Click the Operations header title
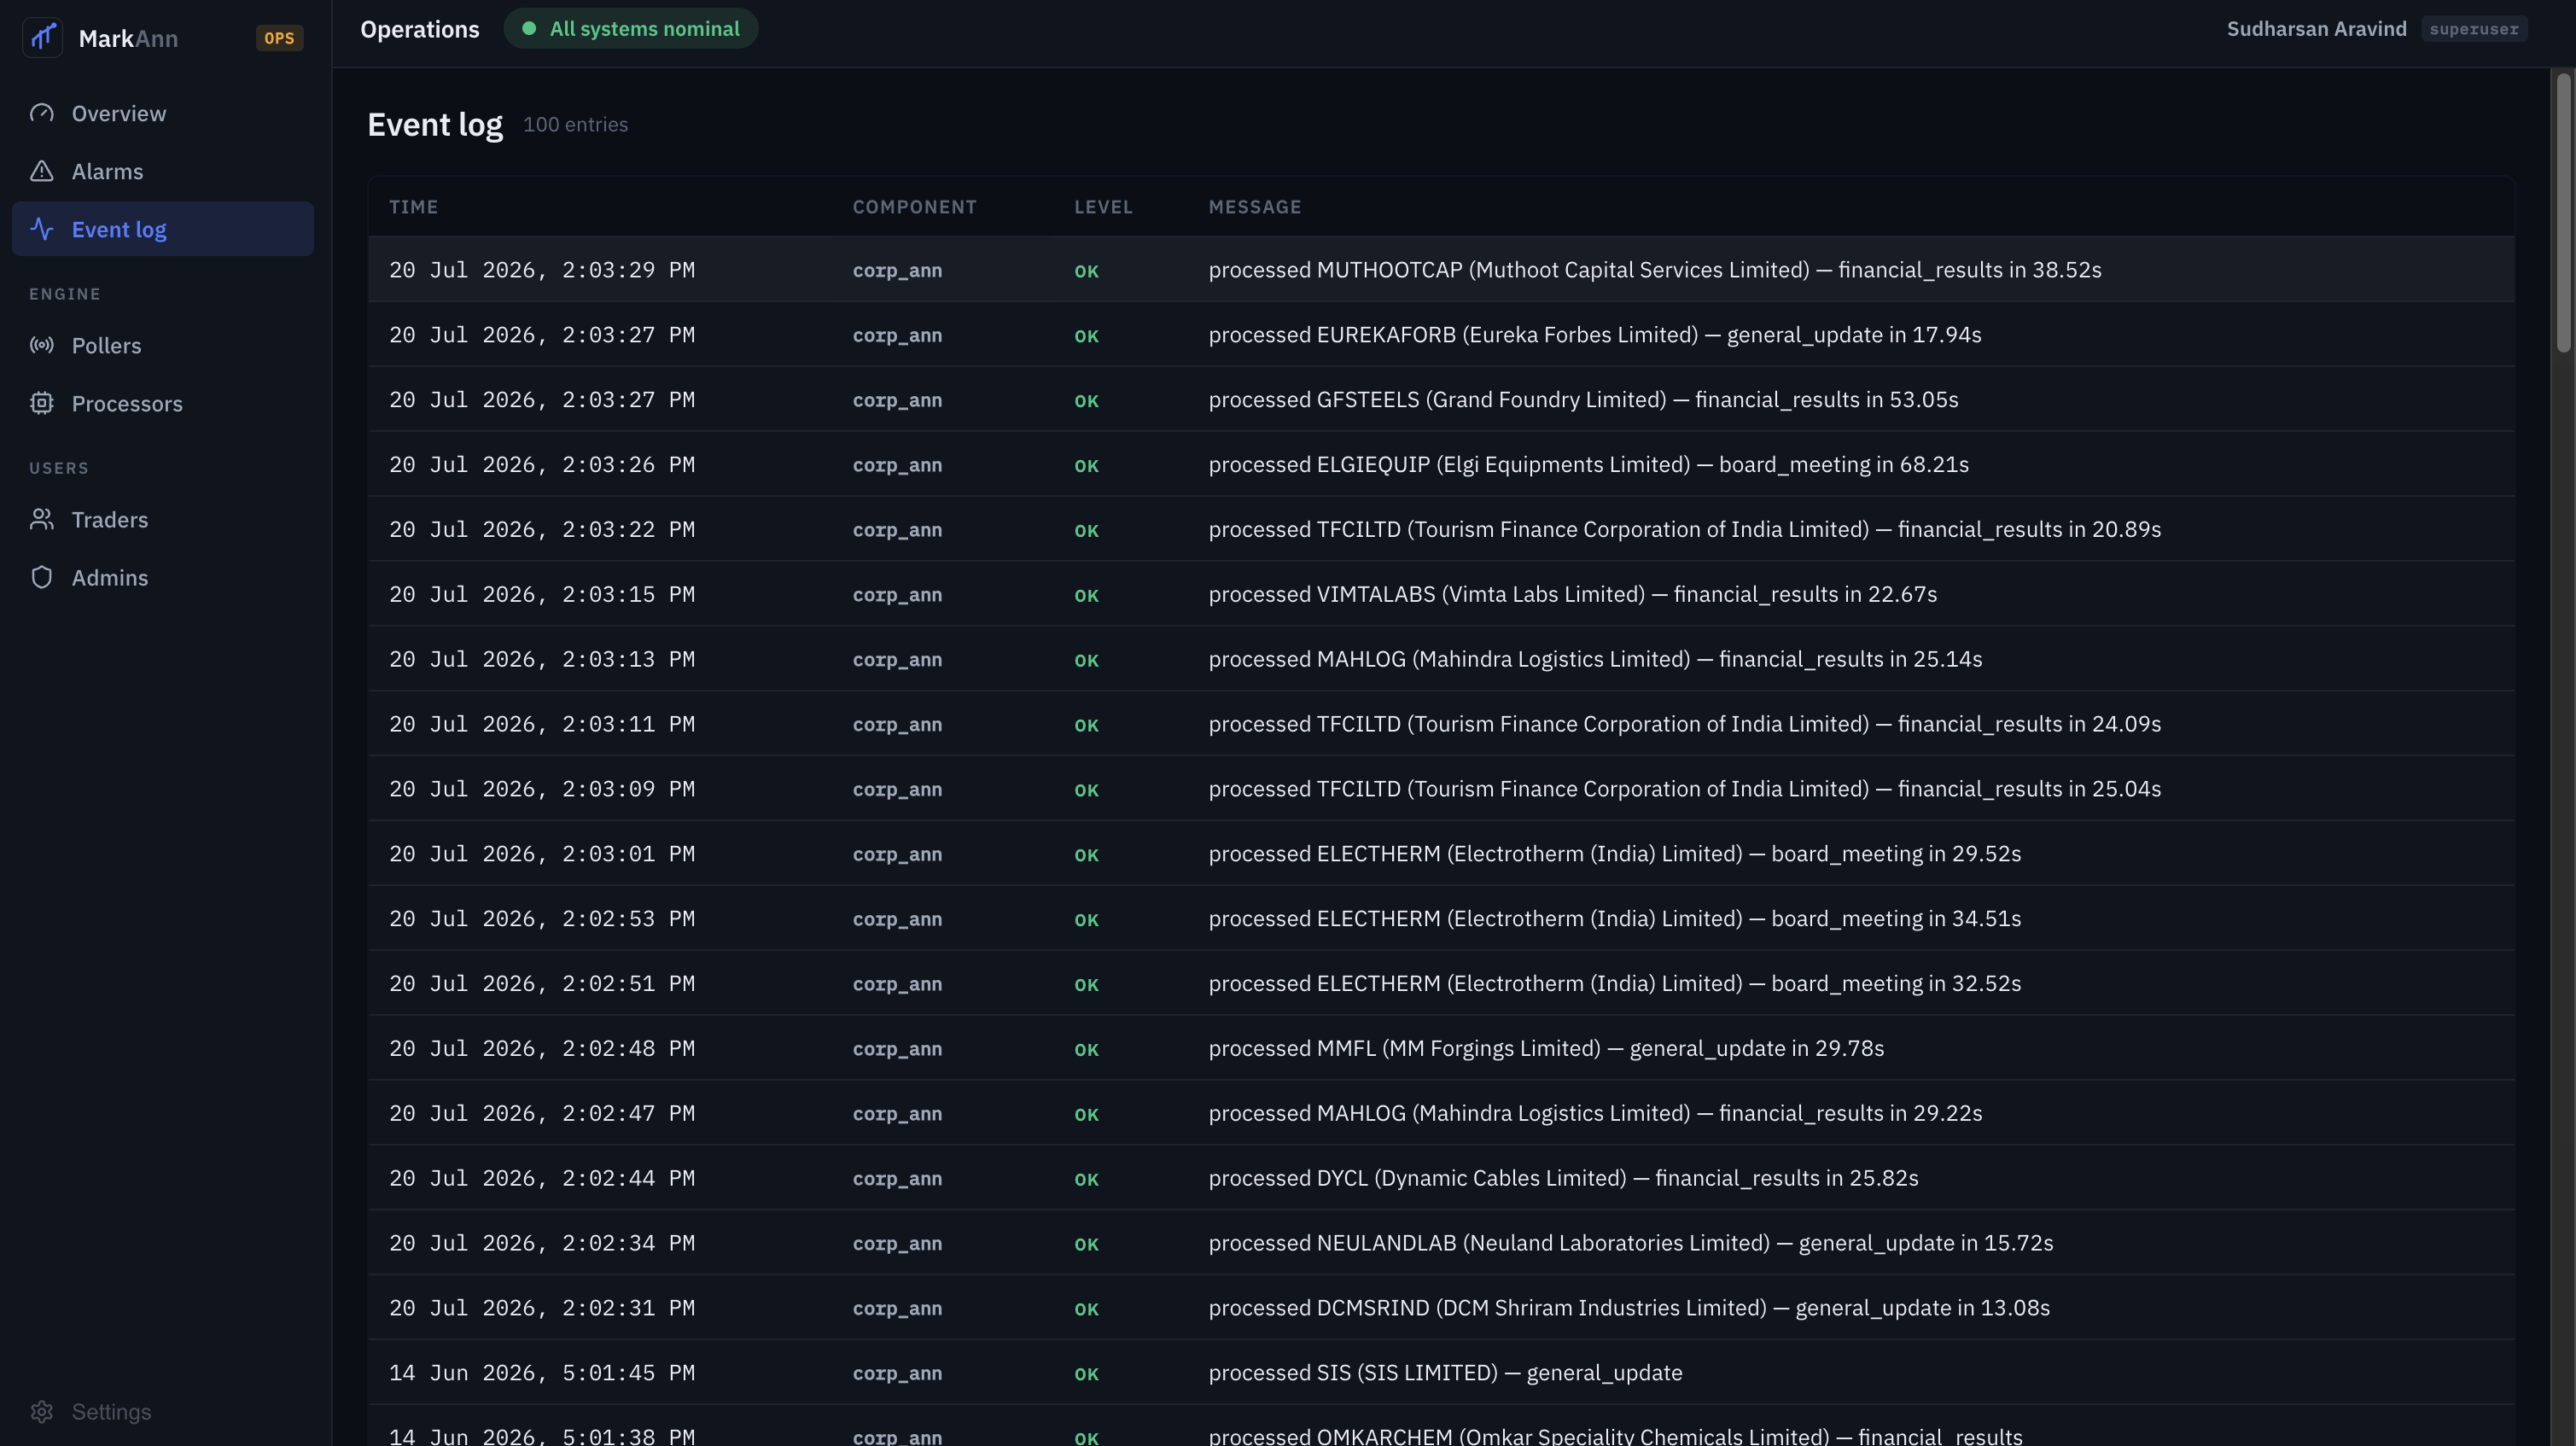This screenshot has height=1446, width=2576. (x=420, y=30)
